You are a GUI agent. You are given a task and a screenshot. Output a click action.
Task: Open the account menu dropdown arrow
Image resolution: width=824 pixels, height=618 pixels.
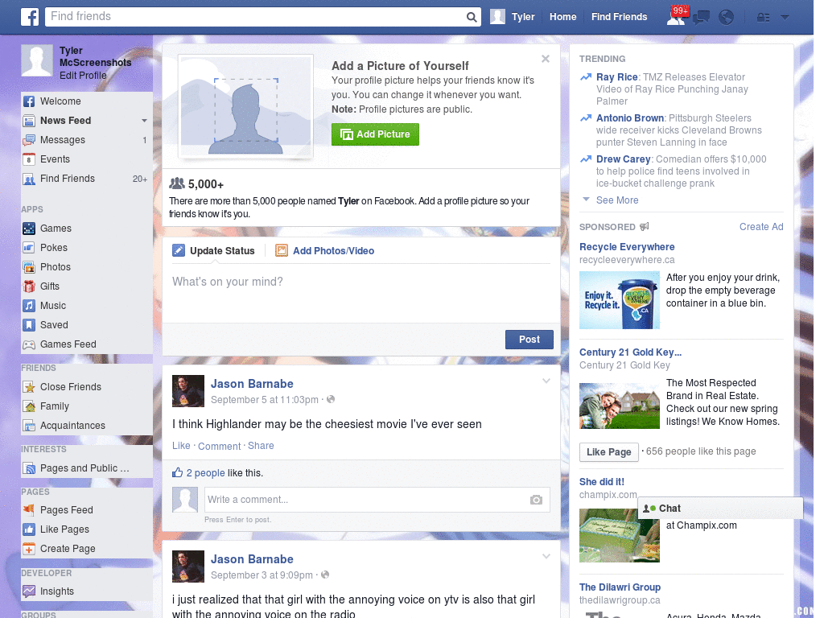tap(785, 18)
